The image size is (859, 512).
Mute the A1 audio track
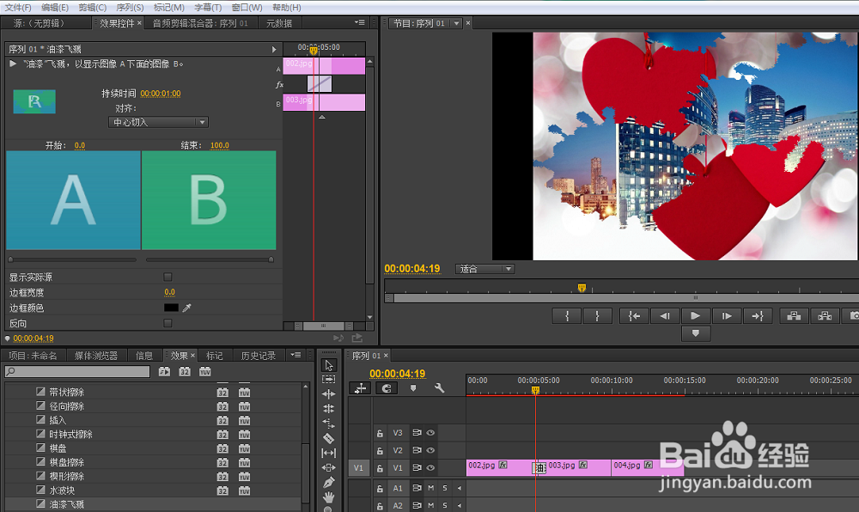click(430, 488)
